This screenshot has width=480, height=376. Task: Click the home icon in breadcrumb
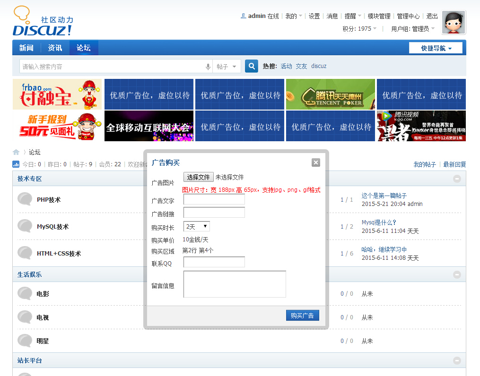pyautogui.click(x=16, y=152)
